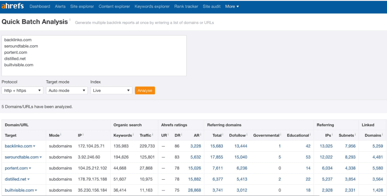This screenshot has width=387, height=196.
Task: Click portent.com referring domains 7,611
Action: 218,168
